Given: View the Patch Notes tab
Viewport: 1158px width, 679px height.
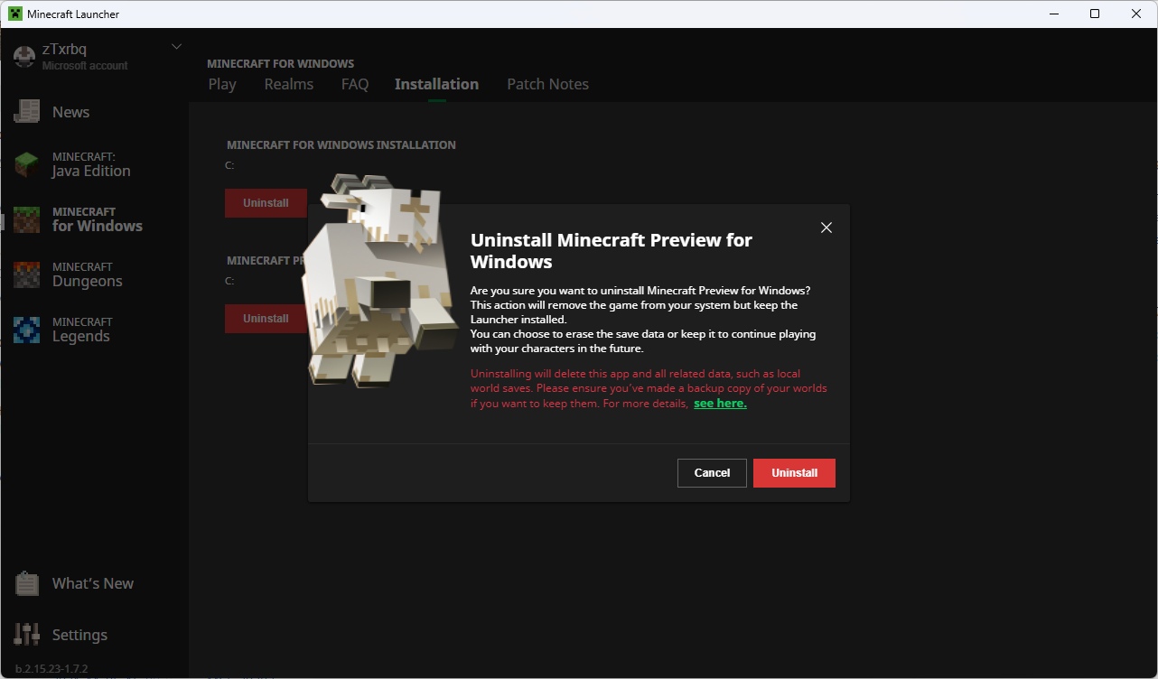Looking at the screenshot, I should 547,84.
